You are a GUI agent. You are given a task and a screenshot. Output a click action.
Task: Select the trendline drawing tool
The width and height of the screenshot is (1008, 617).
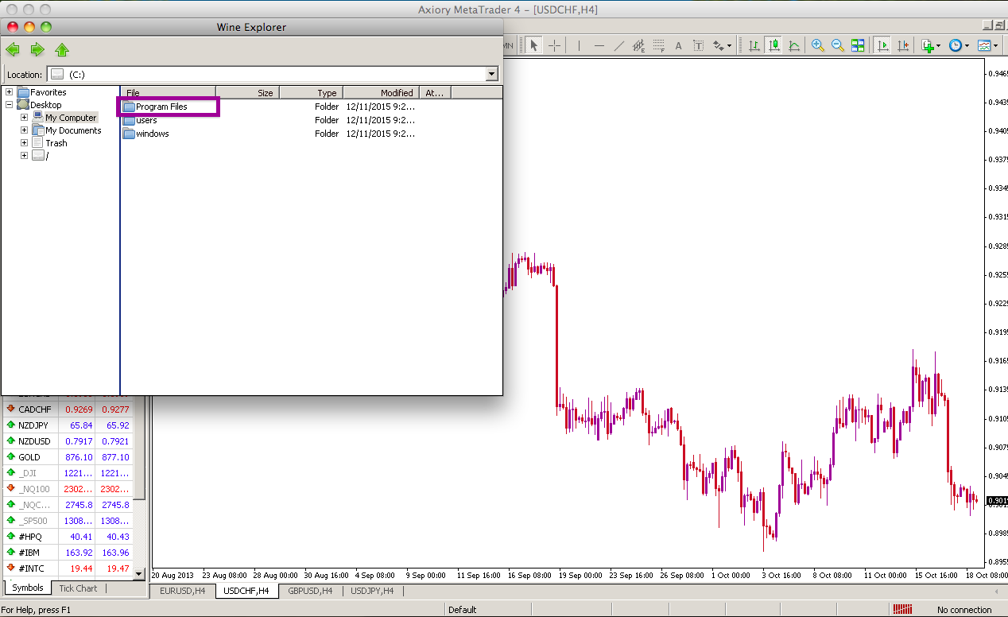coord(618,45)
